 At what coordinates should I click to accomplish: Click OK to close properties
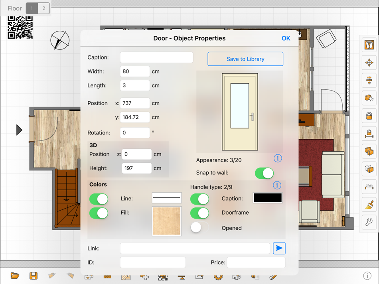[x=286, y=38]
